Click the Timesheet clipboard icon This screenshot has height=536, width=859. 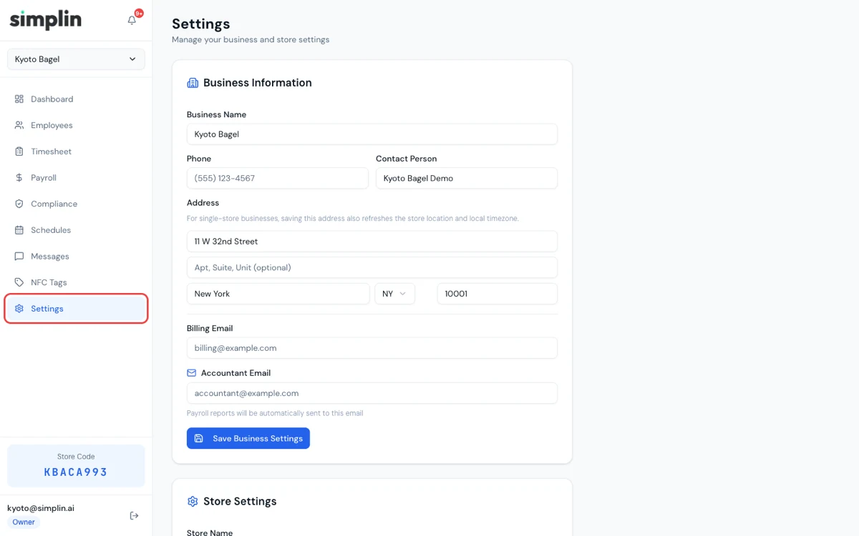(x=19, y=152)
